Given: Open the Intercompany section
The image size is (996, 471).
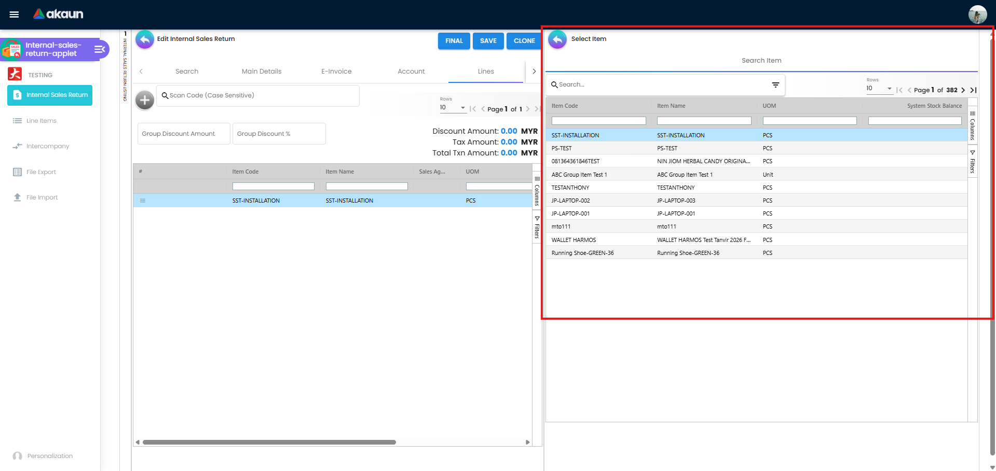Looking at the screenshot, I should 47,146.
